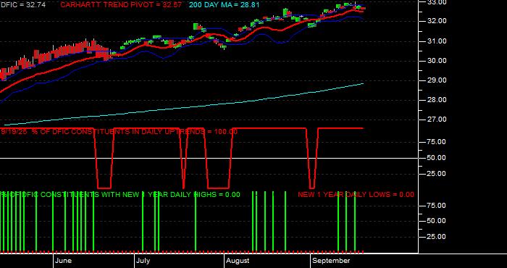Select the 33.00 price axis label
The image size is (507, 268).
tap(437, 3)
